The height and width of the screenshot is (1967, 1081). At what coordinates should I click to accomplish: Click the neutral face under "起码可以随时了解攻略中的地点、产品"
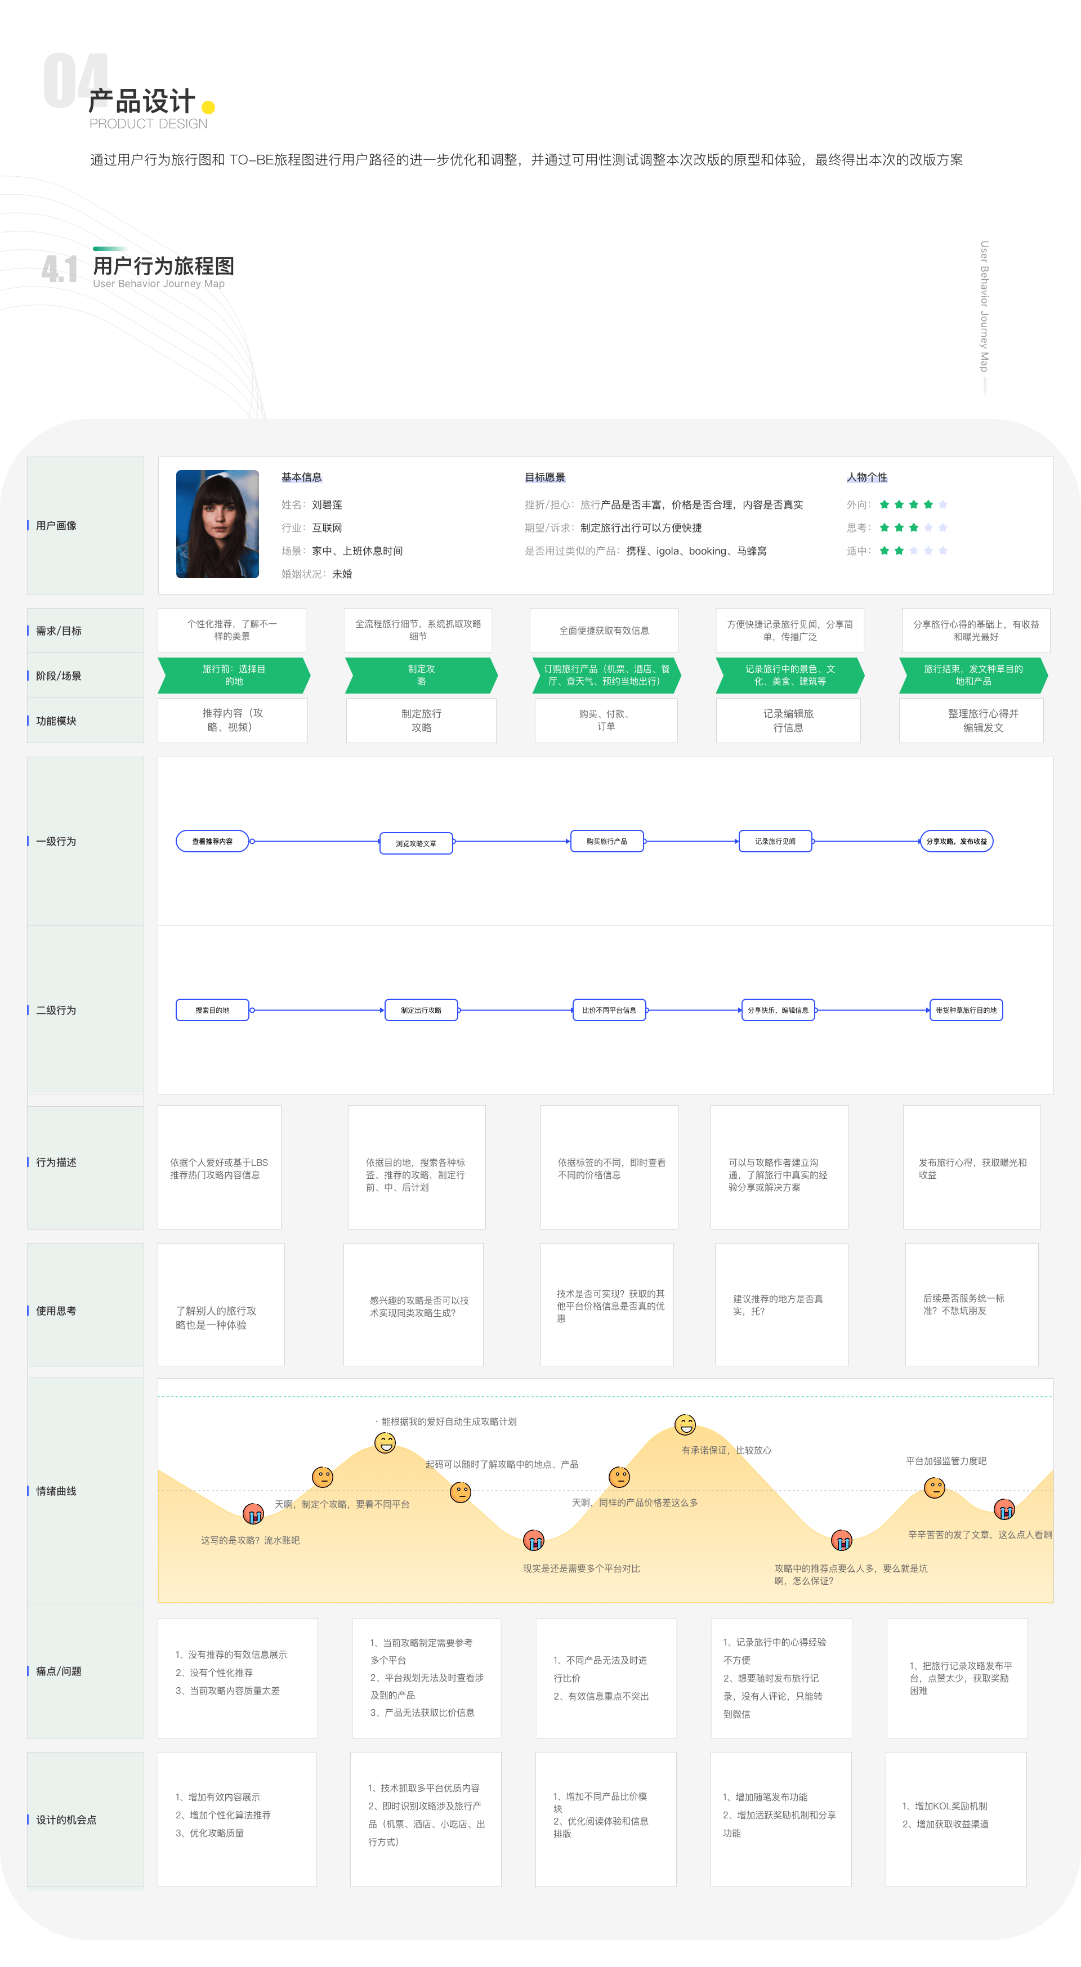point(461,1491)
